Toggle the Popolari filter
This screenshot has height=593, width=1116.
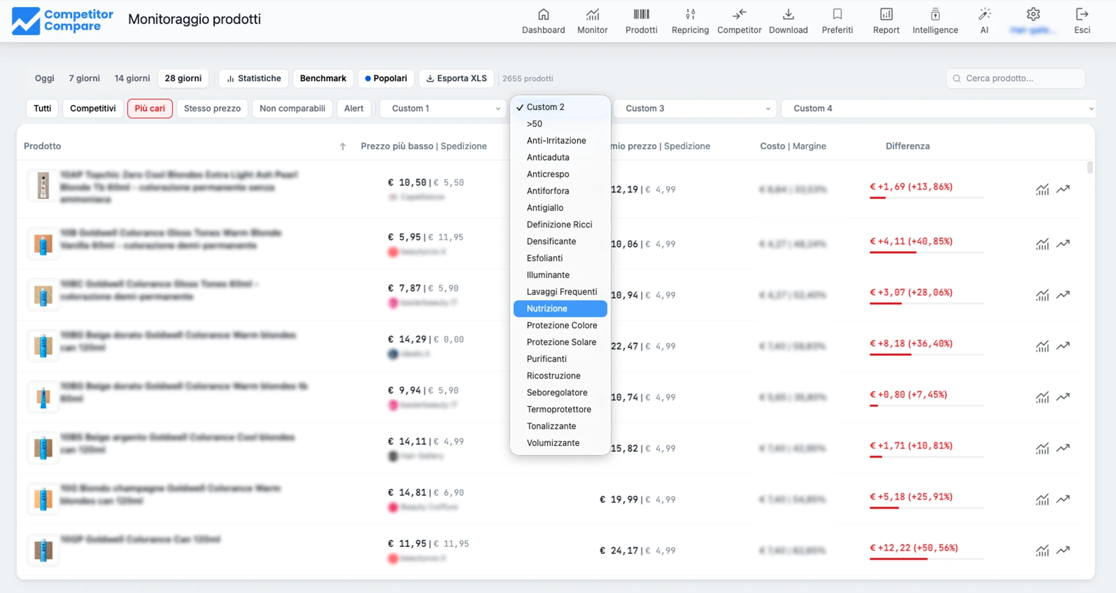tap(386, 78)
